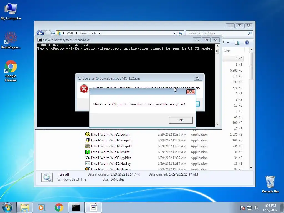Screen dimensions: 284x213
Task: Launch Windows Media Player from the taskbar
Action: click(x=42, y=207)
